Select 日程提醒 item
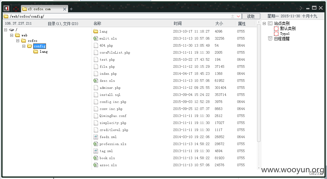This screenshot has height=179, width=327. pyautogui.click(x=282, y=39)
